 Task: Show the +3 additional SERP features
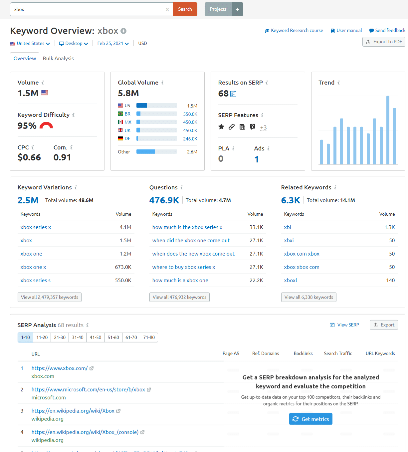click(263, 127)
